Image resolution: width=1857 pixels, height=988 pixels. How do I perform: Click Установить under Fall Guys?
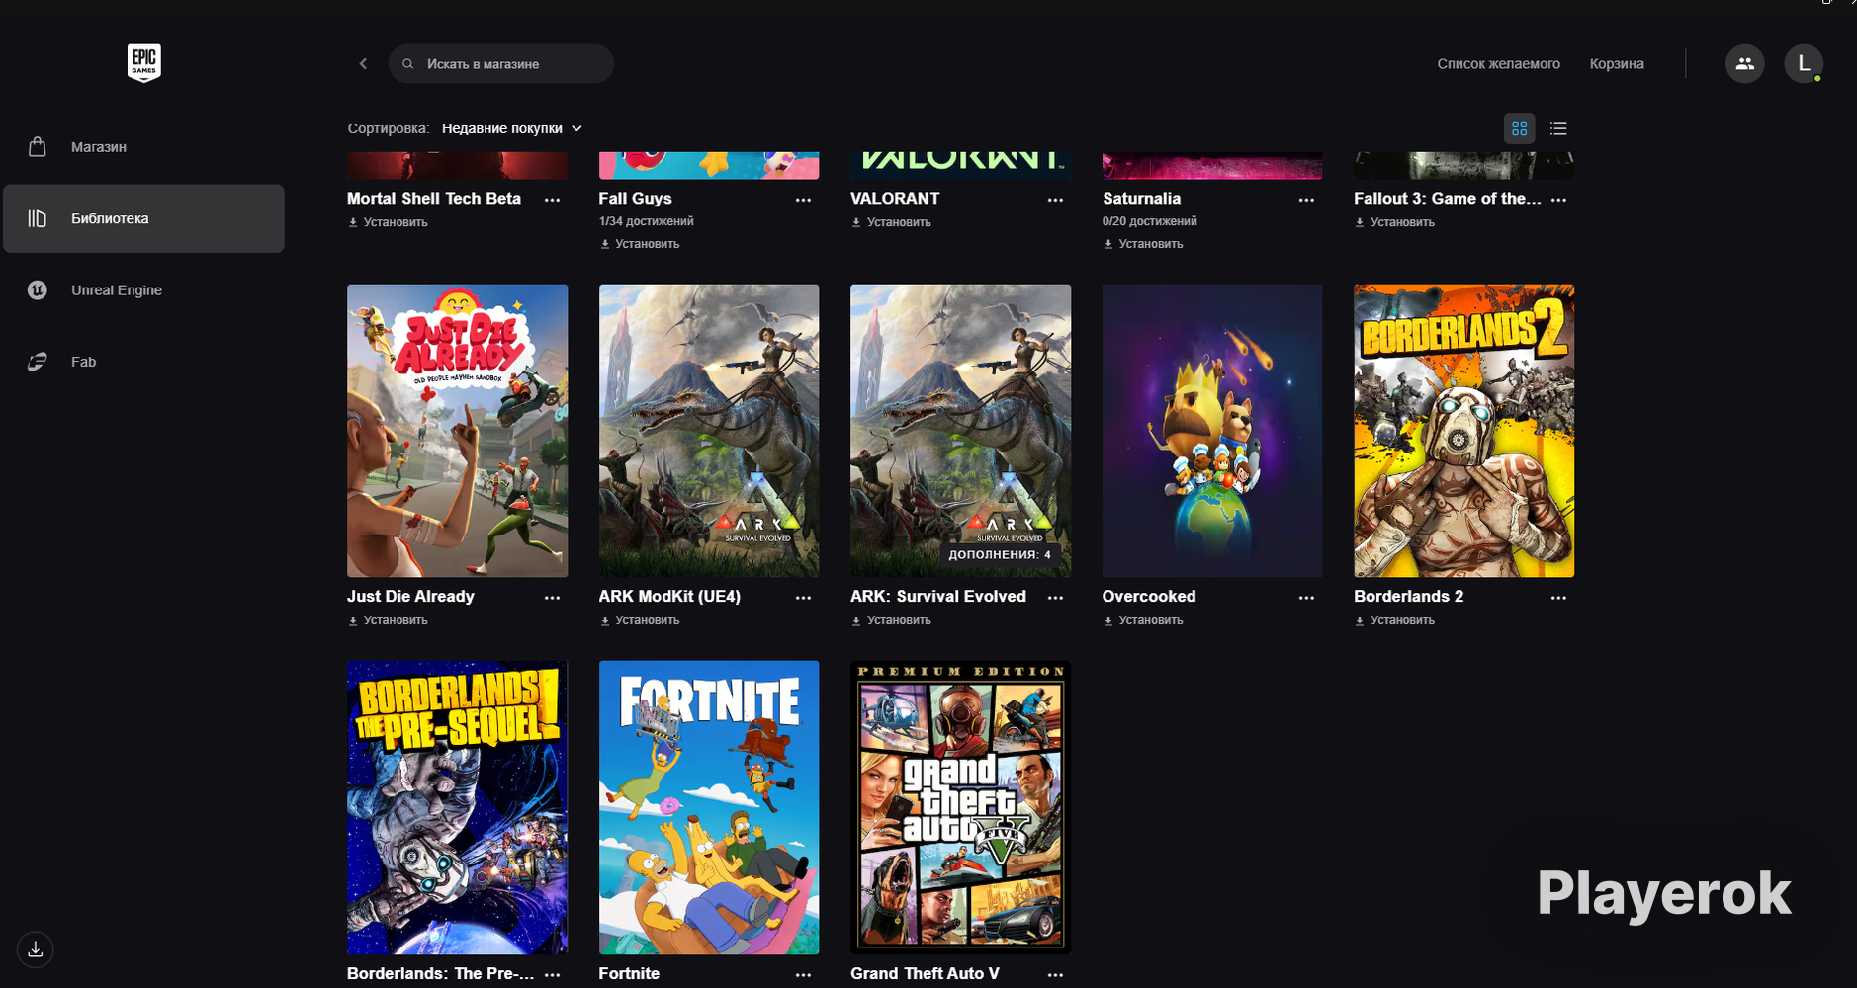click(640, 244)
